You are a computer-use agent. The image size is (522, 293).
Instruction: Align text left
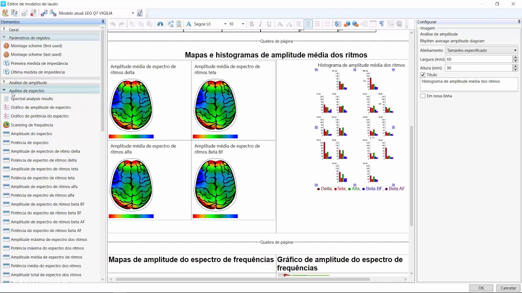click(x=299, y=24)
